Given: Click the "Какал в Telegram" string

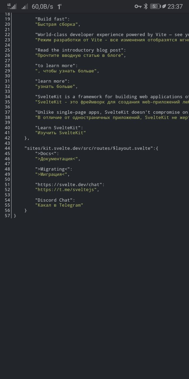Looking at the screenshot, I should coord(59,205).
